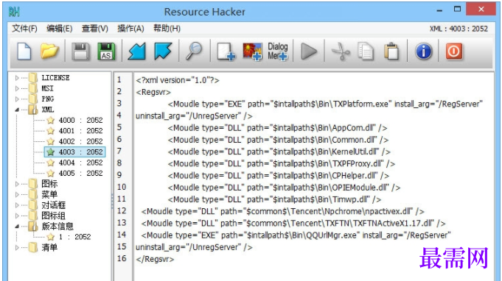502x281 pixels.
Task: Click the line containing npactivex.dll
Action: pyautogui.click(x=282, y=212)
